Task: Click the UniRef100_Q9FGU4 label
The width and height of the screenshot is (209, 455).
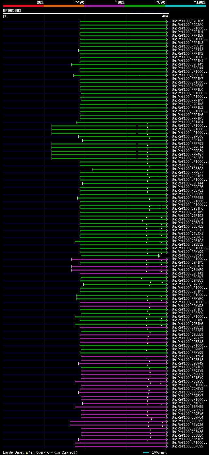Action: [187, 223]
